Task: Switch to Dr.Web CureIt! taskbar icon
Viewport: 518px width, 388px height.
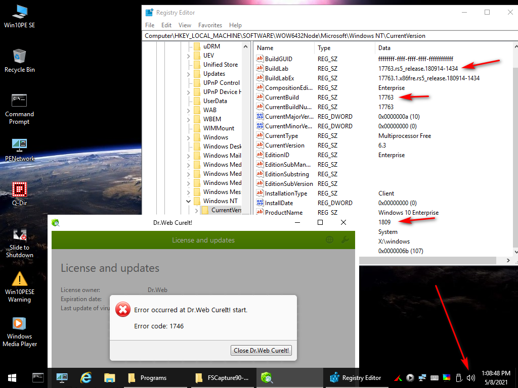Action: pos(267,378)
